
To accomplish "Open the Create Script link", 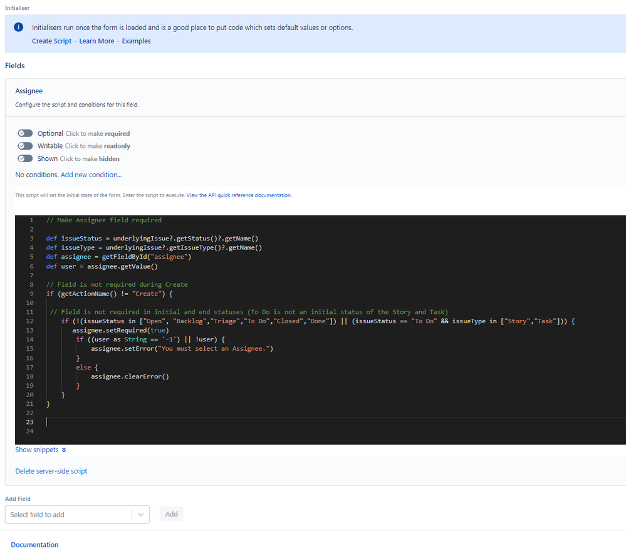I will [x=51, y=41].
